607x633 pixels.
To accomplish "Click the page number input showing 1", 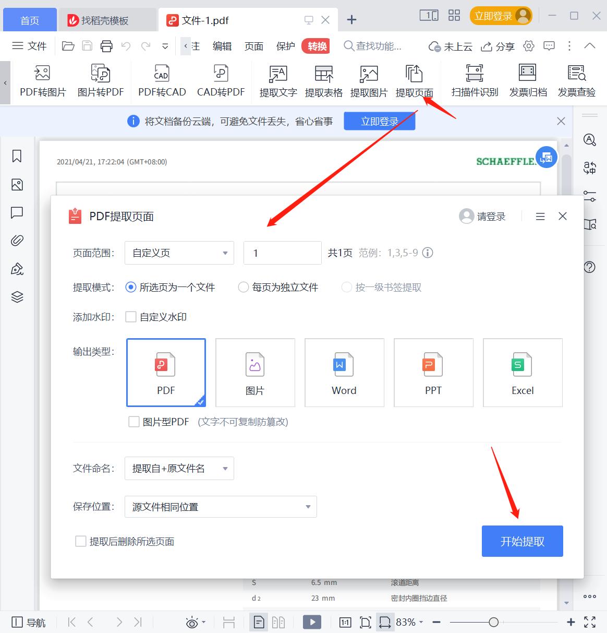I will [x=282, y=253].
